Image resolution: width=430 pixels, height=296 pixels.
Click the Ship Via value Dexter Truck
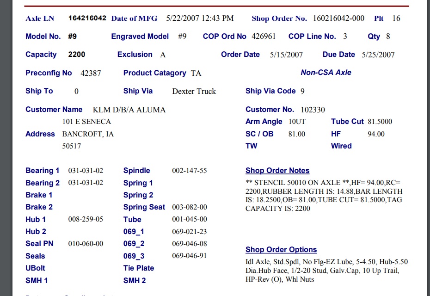point(194,92)
